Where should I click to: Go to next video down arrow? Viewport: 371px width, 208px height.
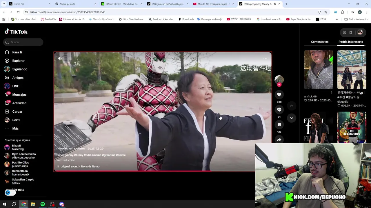pyautogui.click(x=292, y=118)
